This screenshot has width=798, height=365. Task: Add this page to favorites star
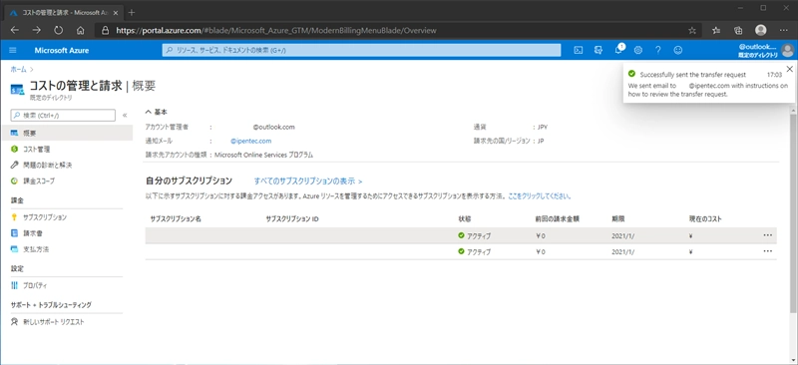[692, 30]
